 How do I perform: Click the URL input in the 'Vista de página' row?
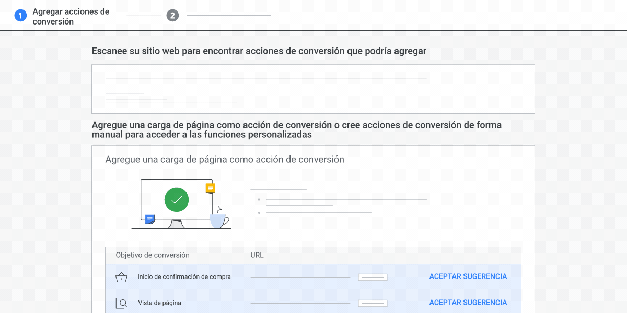[300, 303]
